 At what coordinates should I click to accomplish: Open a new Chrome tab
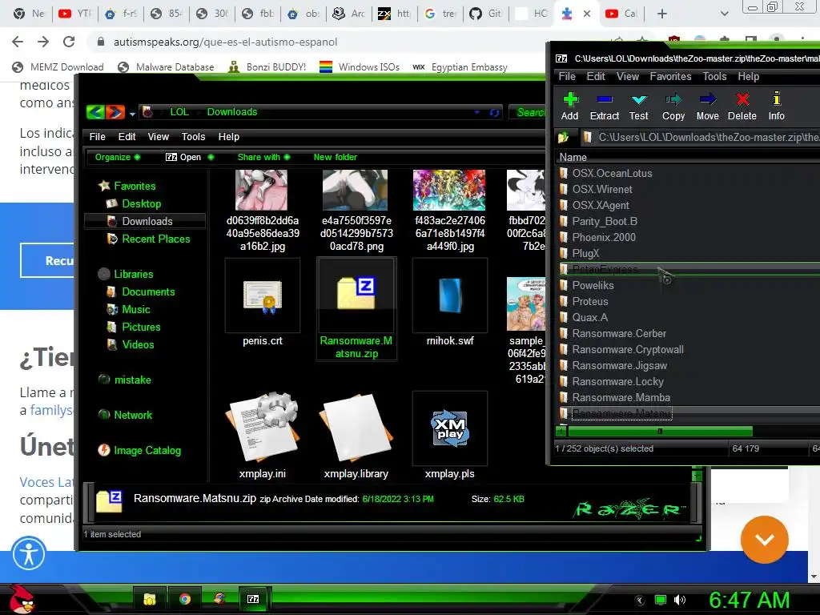tap(662, 14)
